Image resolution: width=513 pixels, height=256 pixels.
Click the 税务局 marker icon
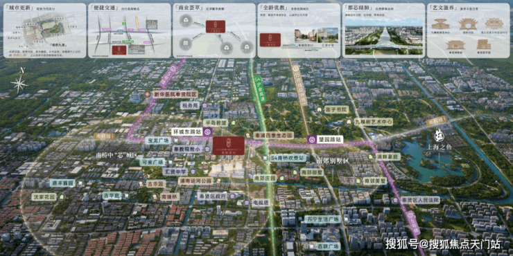coord(204,105)
